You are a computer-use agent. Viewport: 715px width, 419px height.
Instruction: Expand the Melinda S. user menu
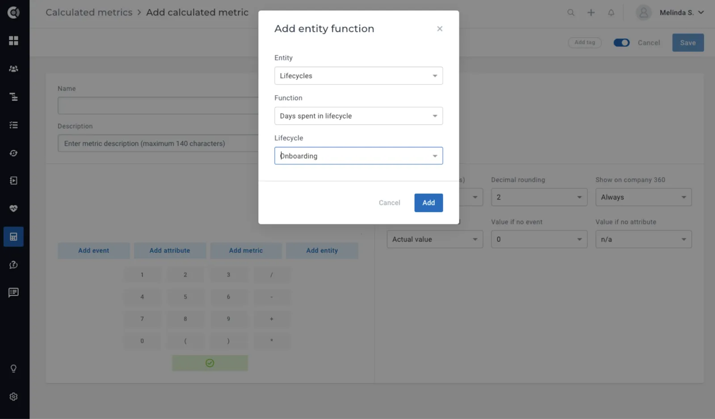(x=681, y=13)
